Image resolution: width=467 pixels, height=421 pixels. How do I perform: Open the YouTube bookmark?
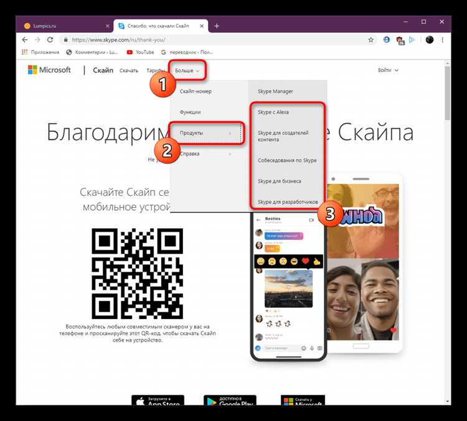tap(141, 52)
